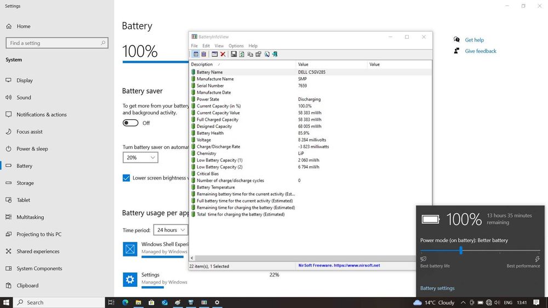548x308 pixels.
Task: Click the power mode slider handle
Action: click(461, 251)
